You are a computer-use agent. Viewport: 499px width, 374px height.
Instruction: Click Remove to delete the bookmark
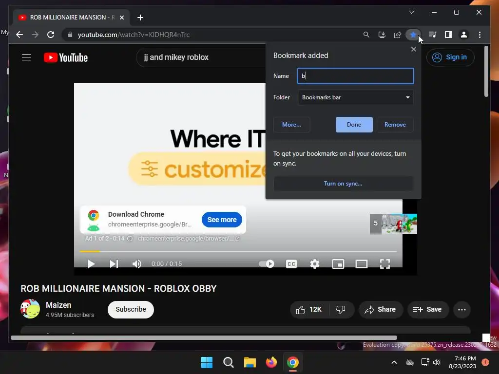click(x=395, y=125)
